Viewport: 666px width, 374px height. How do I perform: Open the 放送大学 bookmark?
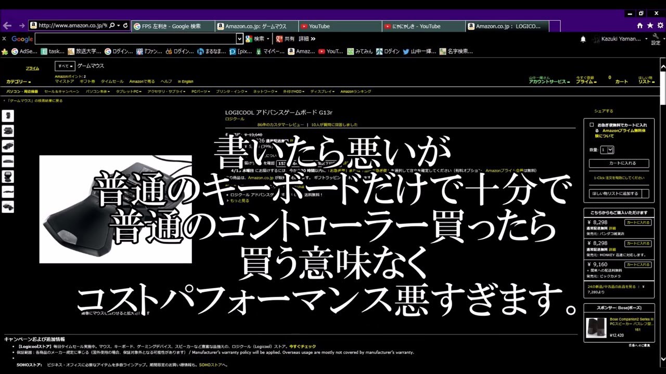(84, 51)
